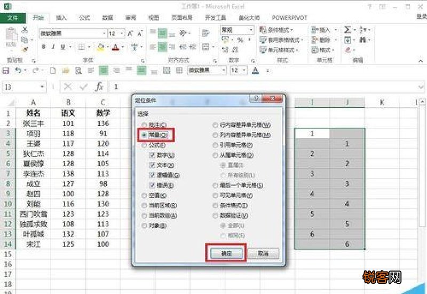Switch to the 公式 Formulas tab

point(84,18)
